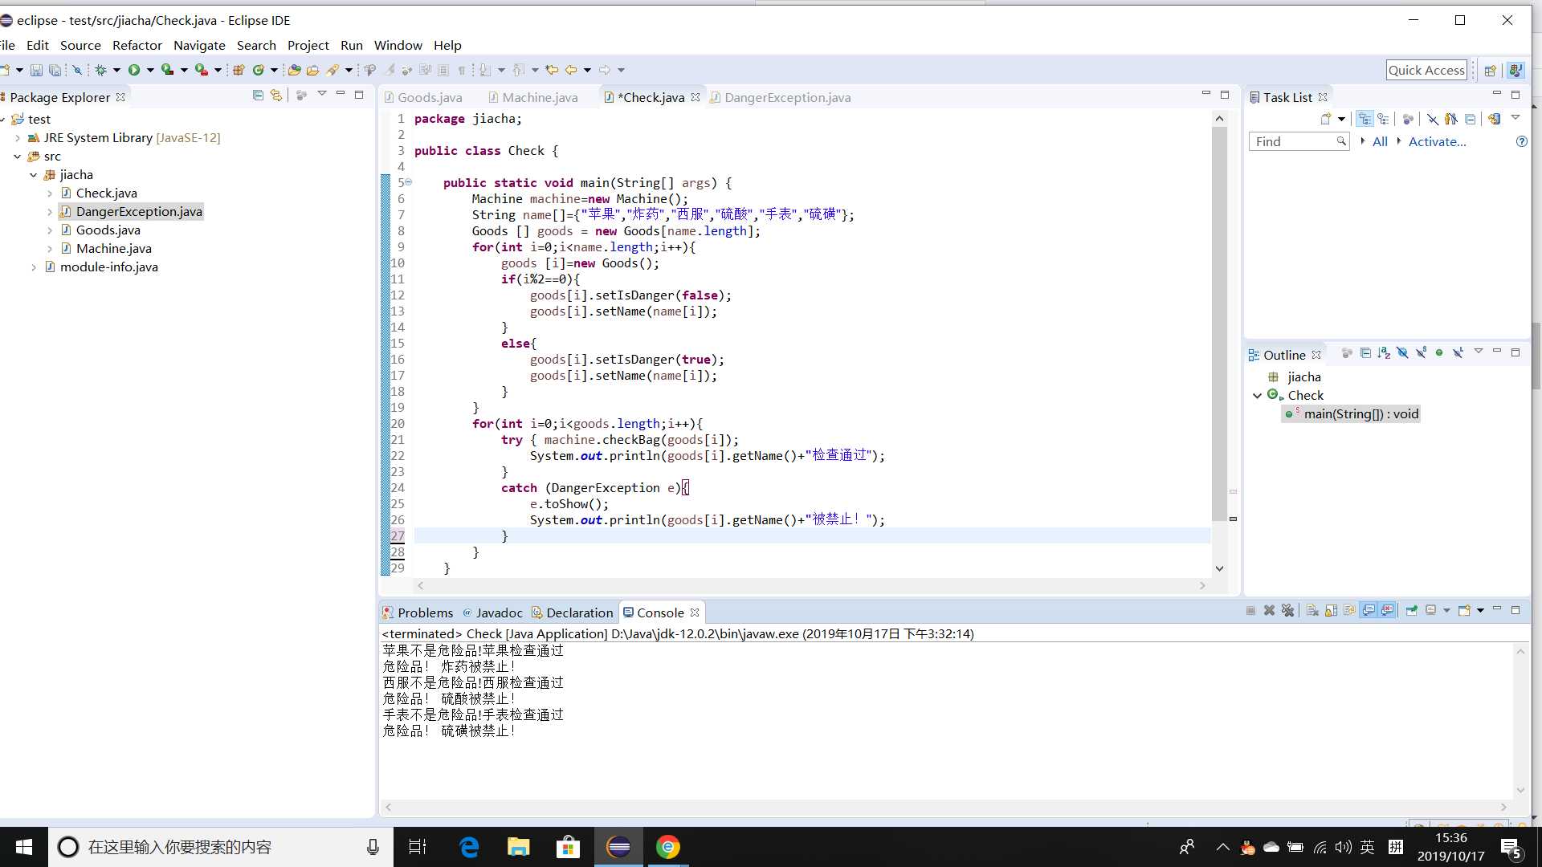Click the Open Type toolbar icon
Viewport: 1542px width, 867px height.
click(294, 71)
